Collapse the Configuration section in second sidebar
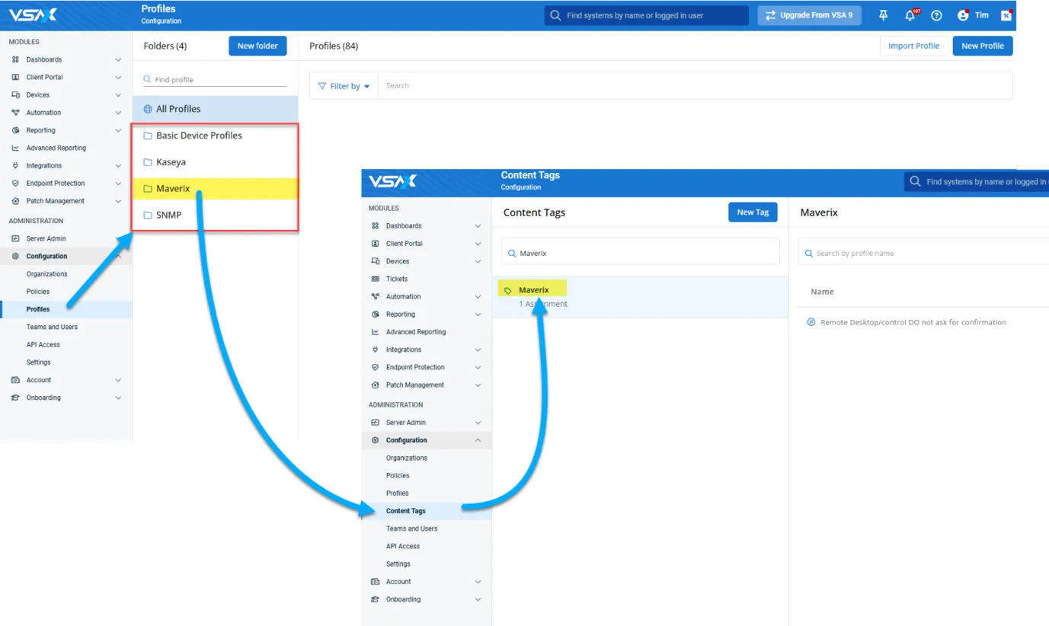This screenshot has height=626, width=1049. point(478,440)
